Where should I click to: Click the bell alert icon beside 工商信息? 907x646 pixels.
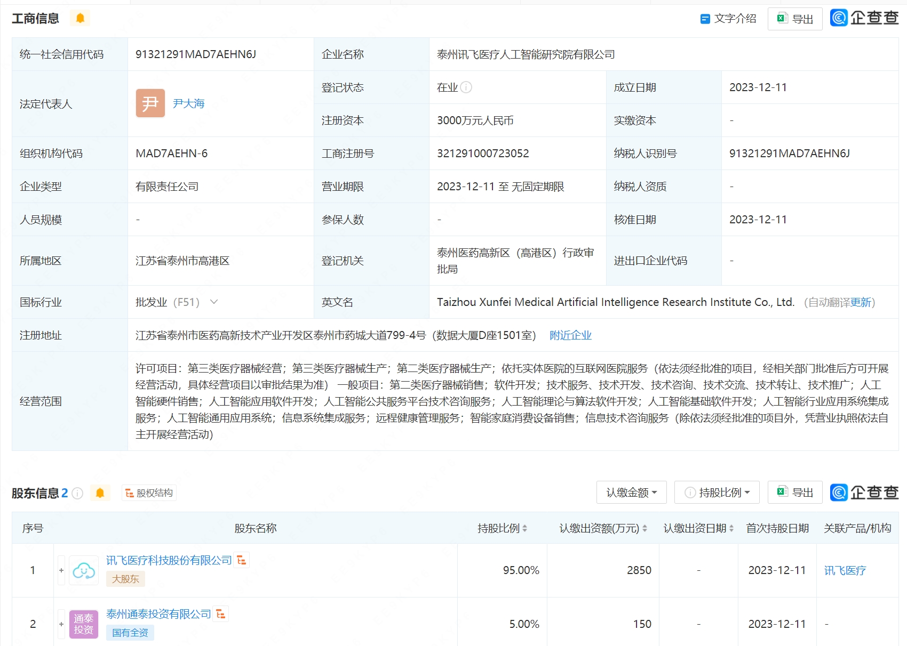[x=80, y=18]
